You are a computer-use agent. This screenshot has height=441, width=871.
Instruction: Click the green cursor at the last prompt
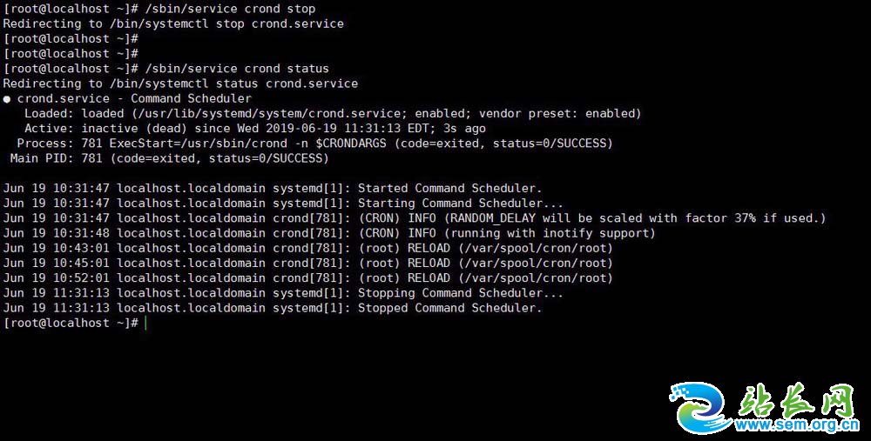pos(145,323)
